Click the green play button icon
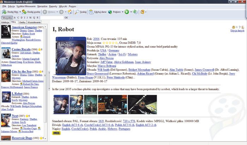Screen dimensions: 247x145 pyautogui.click(x=127, y=12)
